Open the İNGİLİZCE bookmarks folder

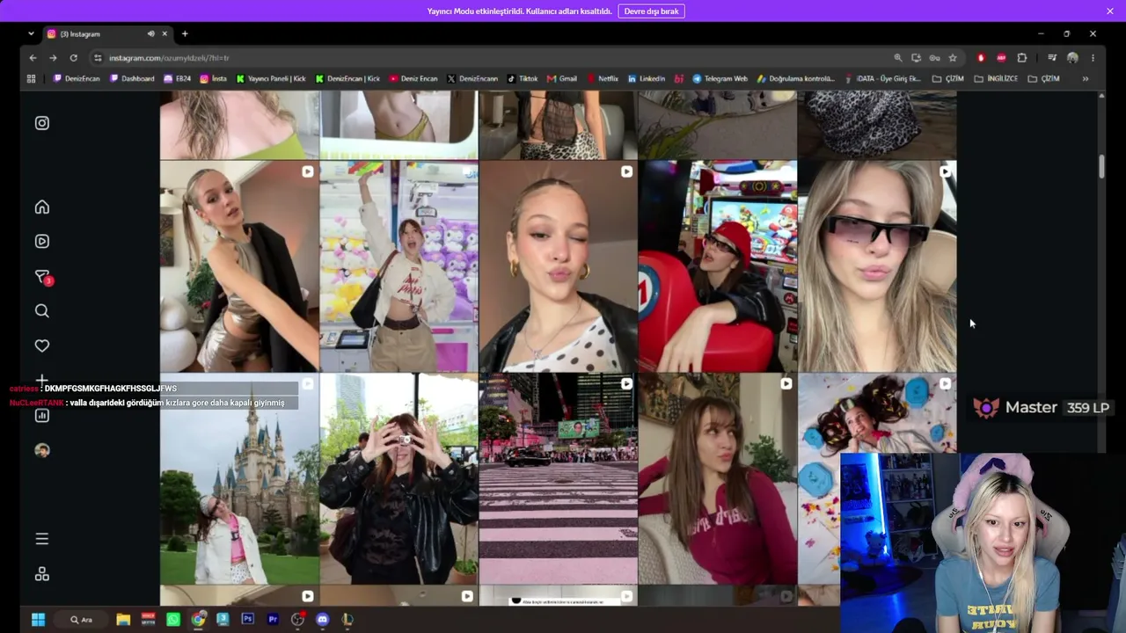997,78
